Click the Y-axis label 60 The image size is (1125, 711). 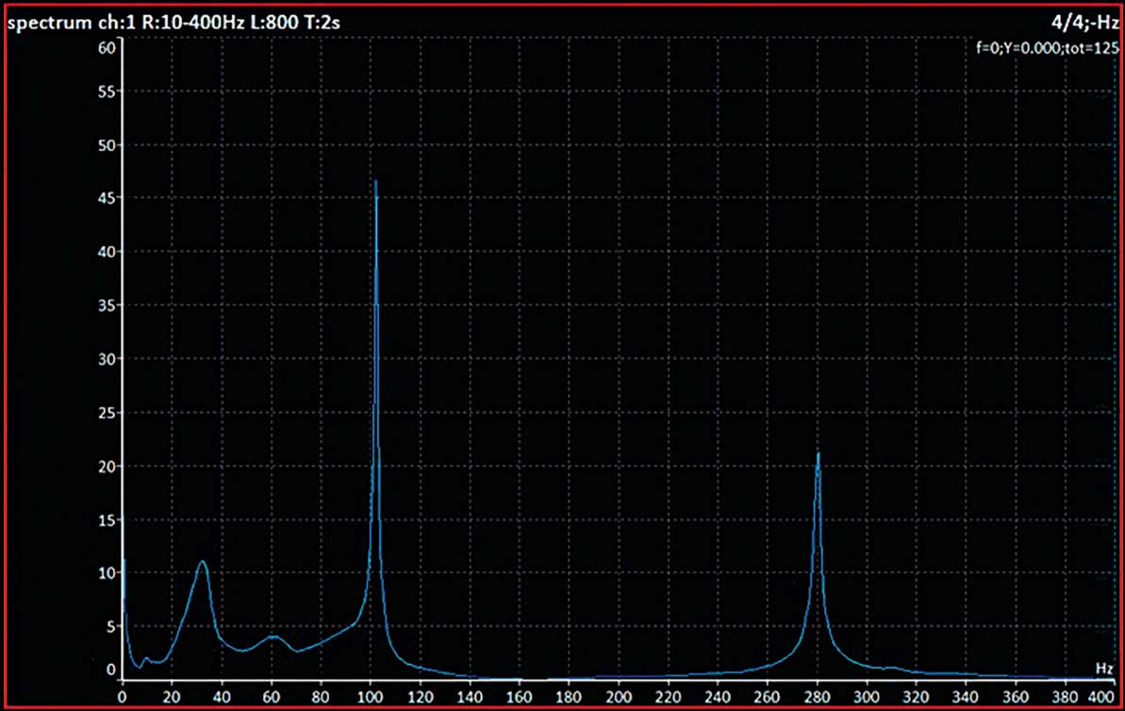pyautogui.click(x=107, y=48)
